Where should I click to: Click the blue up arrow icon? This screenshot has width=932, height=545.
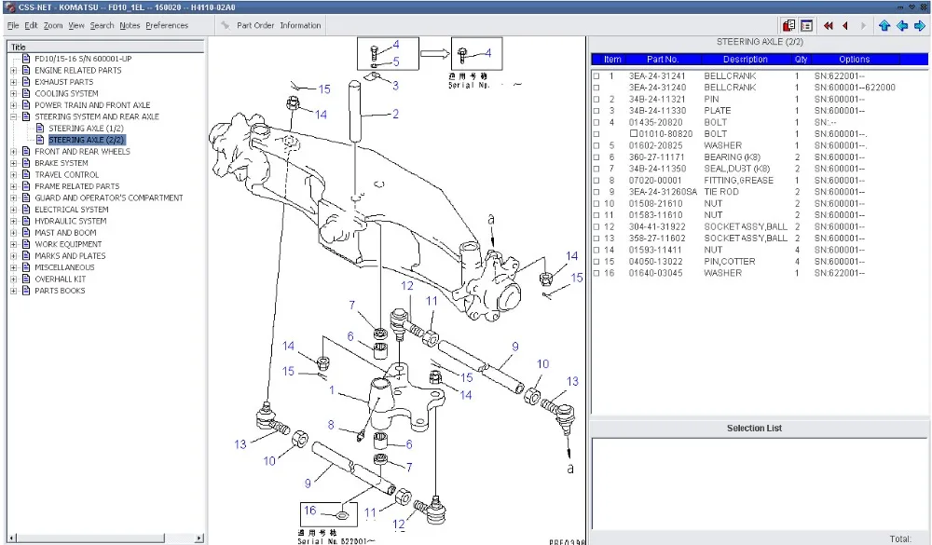[884, 25]
